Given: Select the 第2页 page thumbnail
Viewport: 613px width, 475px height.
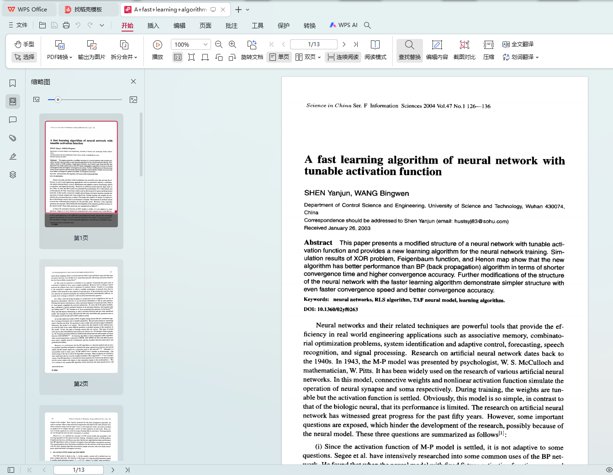Looking at the screenshot, I should [x=81, y=327].
